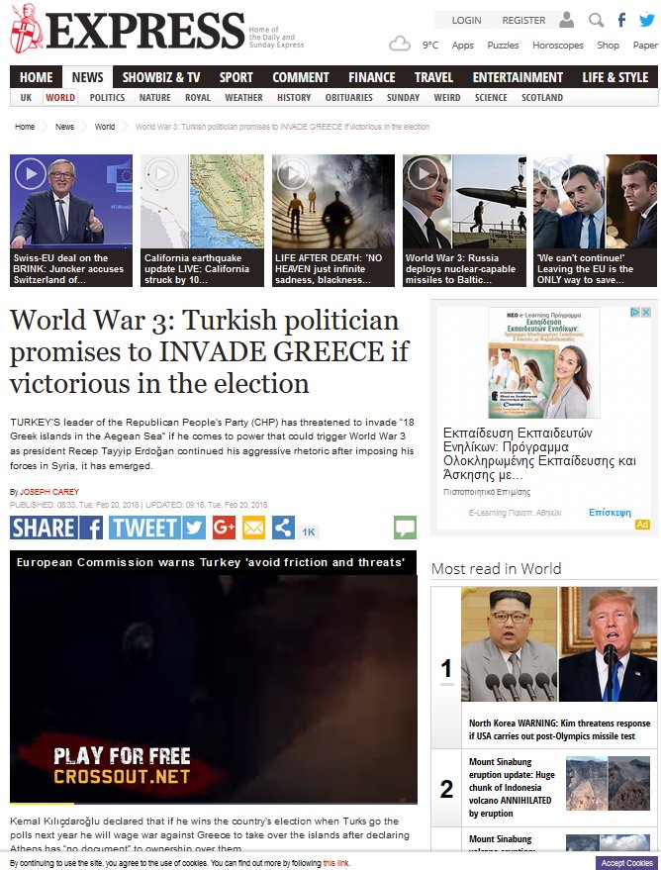Select POLITICS subsection

point(107,98)
